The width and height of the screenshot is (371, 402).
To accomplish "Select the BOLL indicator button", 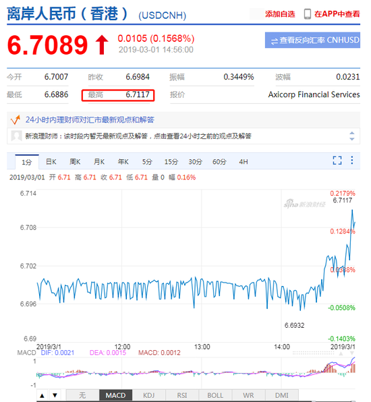I will (215, 395).
